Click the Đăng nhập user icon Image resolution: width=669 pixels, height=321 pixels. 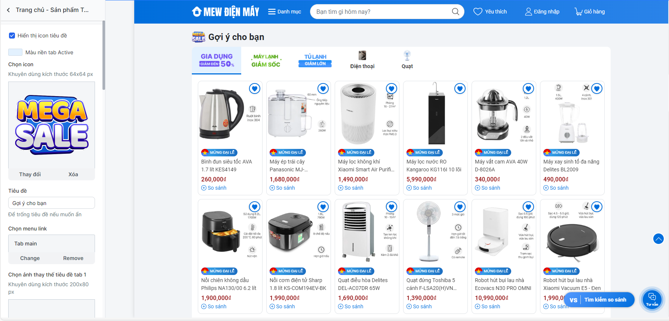click(x=528, y=12)
